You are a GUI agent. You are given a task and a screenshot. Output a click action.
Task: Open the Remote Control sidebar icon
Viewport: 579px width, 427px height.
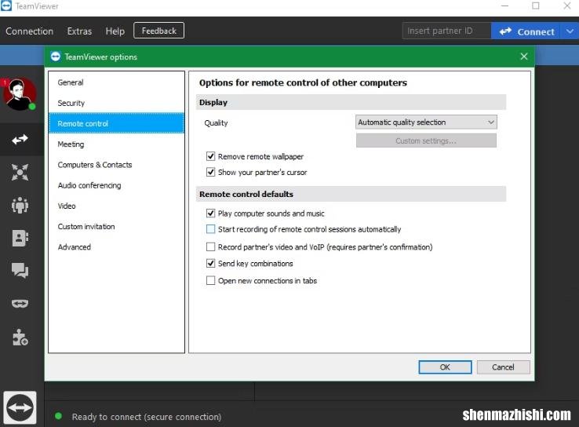tap(20, 139)
